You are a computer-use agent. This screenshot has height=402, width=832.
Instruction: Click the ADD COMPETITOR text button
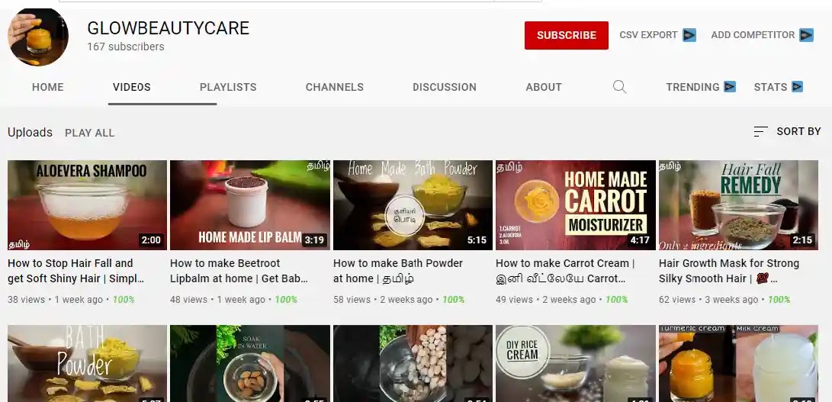753,35
